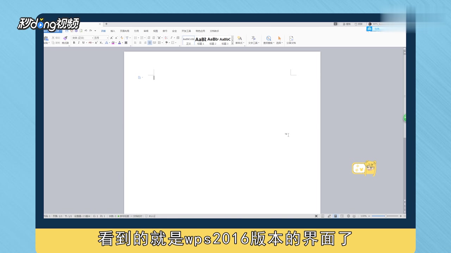Open the 开始 (Home) ribbon tab
This screenshot has width=451, height=253.
(x=103, y=31)
